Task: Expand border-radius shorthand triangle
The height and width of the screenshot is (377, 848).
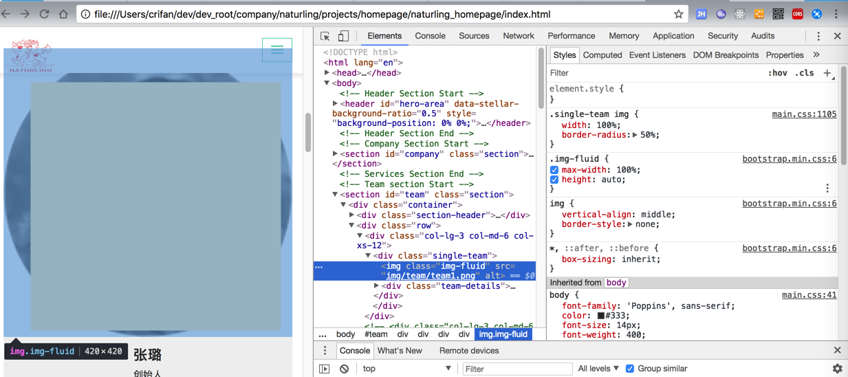Action: (x=635, y=135)
